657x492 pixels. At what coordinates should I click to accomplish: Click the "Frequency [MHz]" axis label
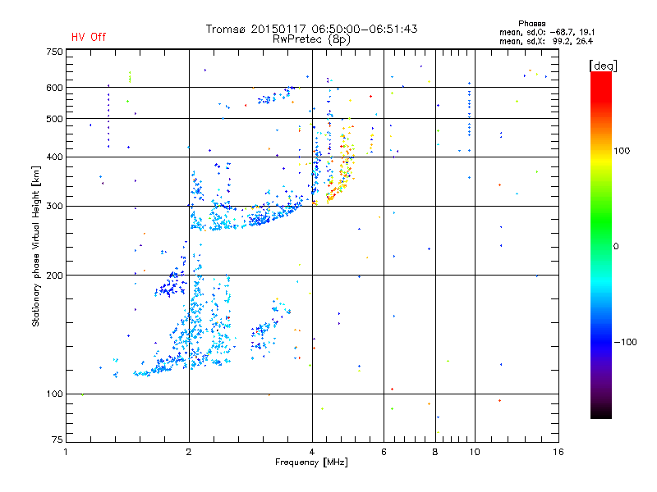[x=311, y=462]
